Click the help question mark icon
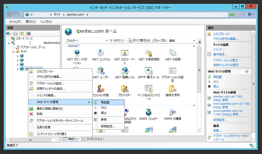The image size is (262, 154). (250, 14)
